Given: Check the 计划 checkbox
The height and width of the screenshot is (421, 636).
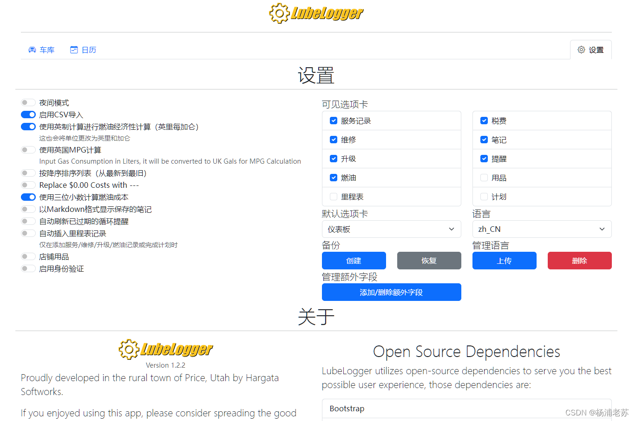Looking at the screenshot, I should [x=484, y=197].
